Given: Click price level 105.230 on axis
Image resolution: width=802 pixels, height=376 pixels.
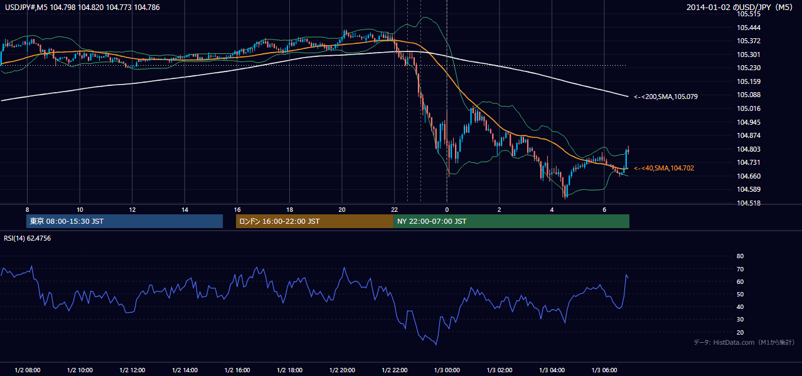Looking at the screenshot, I should (x=749, y=68).
